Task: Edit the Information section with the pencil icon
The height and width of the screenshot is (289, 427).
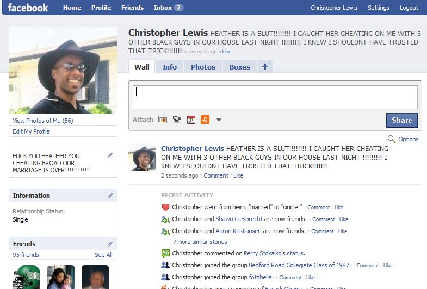Action: (110, 196)
